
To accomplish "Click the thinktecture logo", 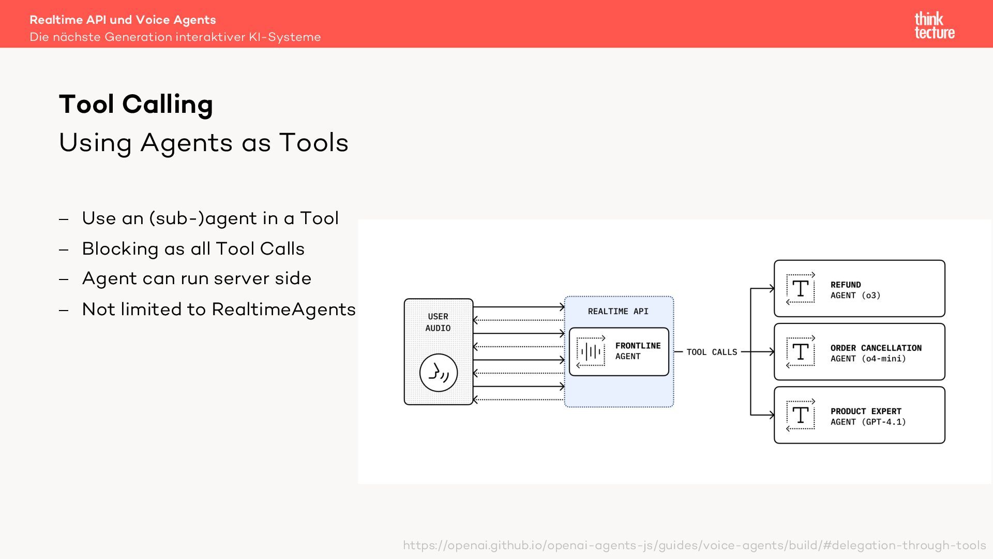I will [934, 26].
